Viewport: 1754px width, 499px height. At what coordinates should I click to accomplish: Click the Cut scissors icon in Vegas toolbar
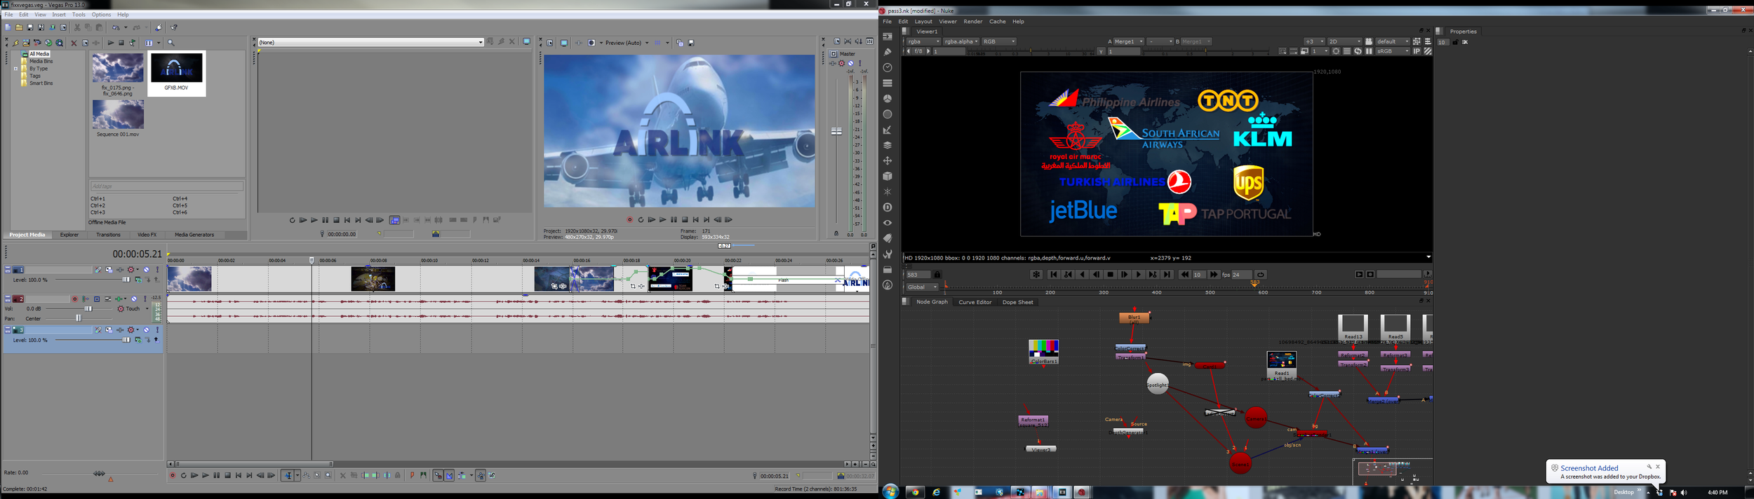pos(77,27)
